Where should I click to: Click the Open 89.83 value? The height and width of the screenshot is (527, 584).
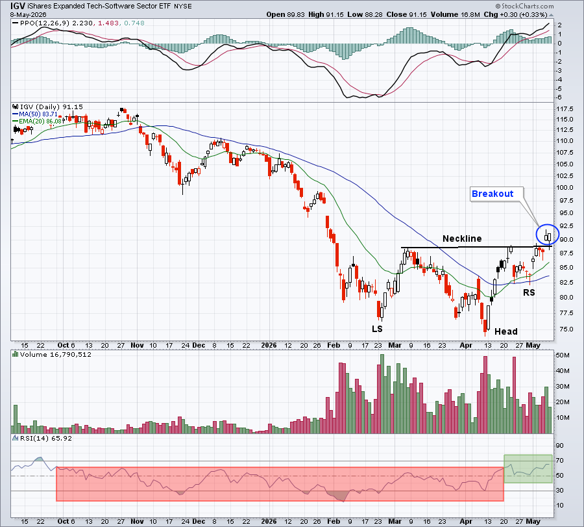tap(286, 14)
